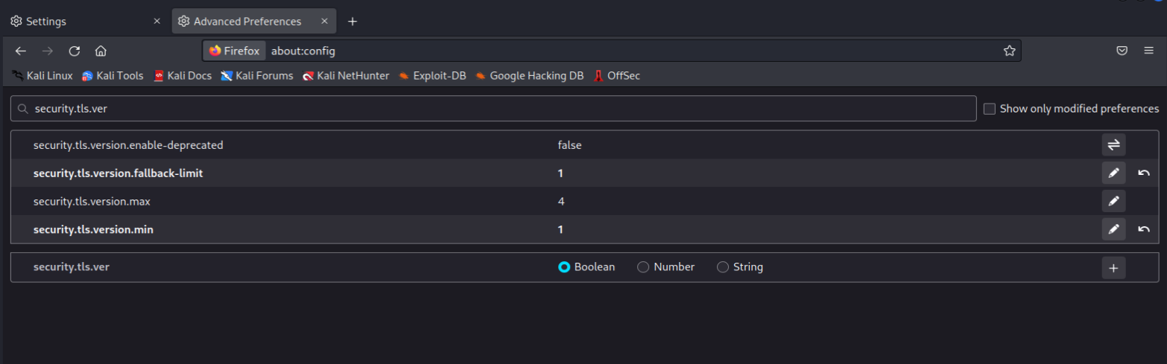
Task: Bookmark this page with star icon
Action: [x=1009, y=51]
